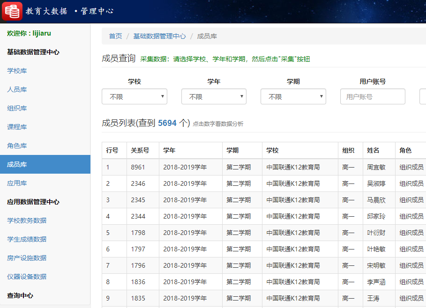Open the 学校 filter dropdown
426x308 pixels.
134,96
